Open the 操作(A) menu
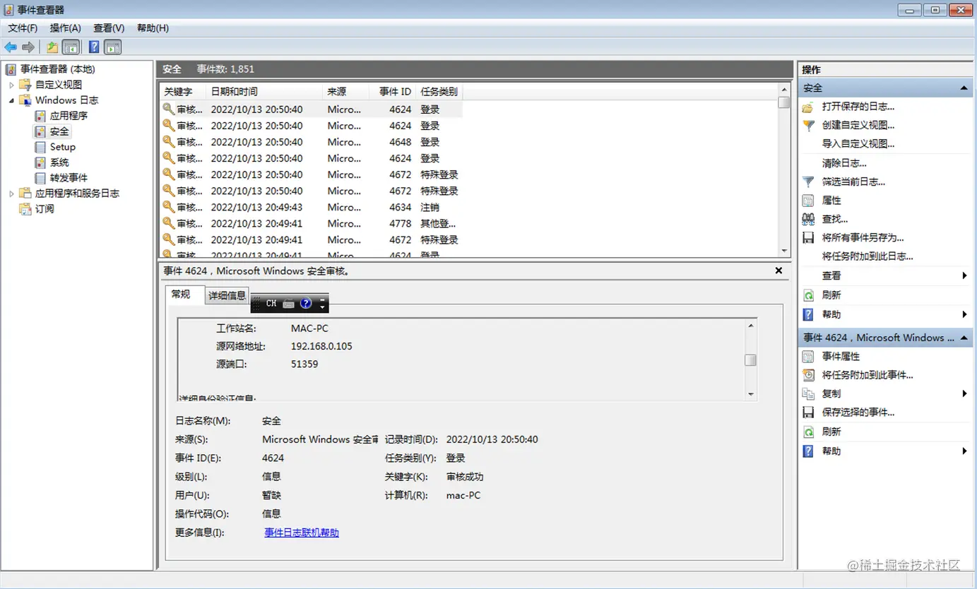This screenshot has width=977, height=589. (65, 28)
